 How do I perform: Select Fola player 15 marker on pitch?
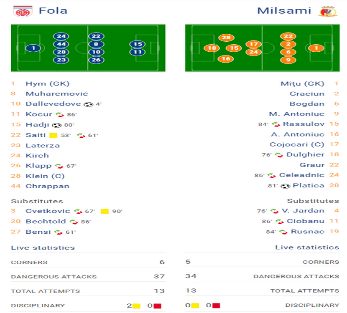(138, 44)
